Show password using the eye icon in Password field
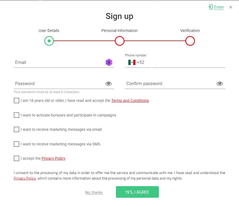The width and height of the screenshot is (239, 206). [x=108, y=84]
